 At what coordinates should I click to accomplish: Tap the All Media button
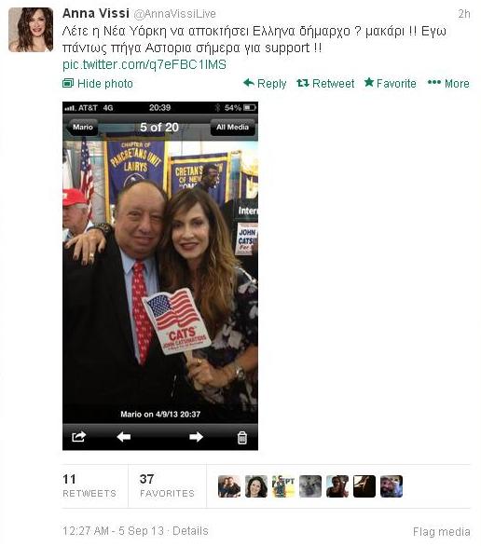click(232, 127)
